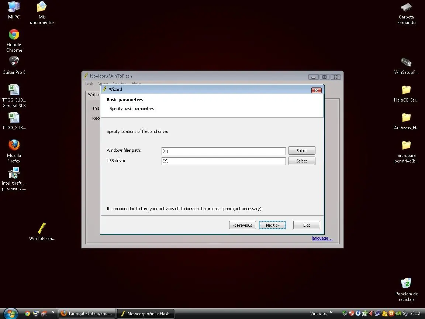
Task: Click the Select button for USB drive
Action: pos(302,161)
